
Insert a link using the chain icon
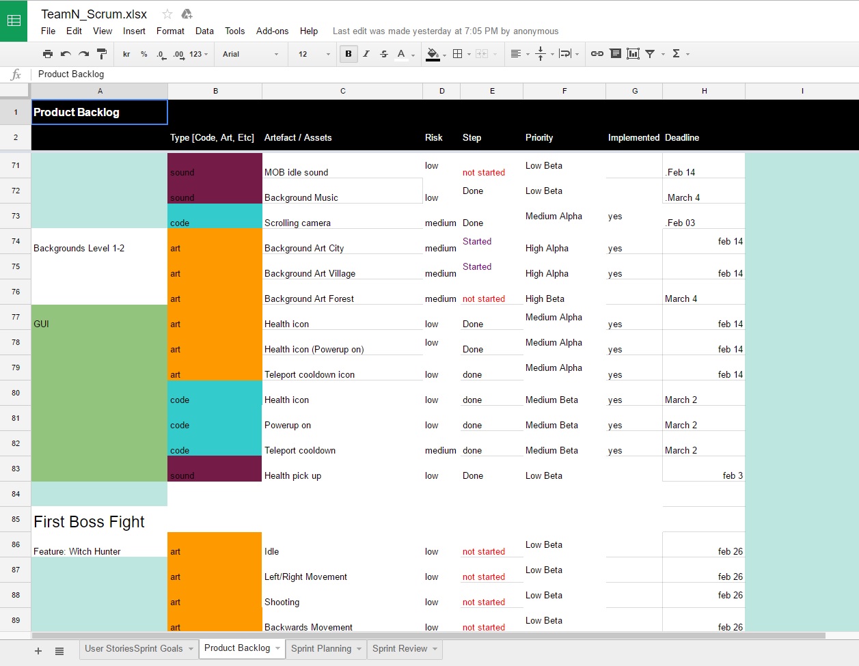597,54
